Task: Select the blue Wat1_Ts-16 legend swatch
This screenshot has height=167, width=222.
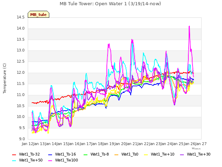Action: coord(50,154)
